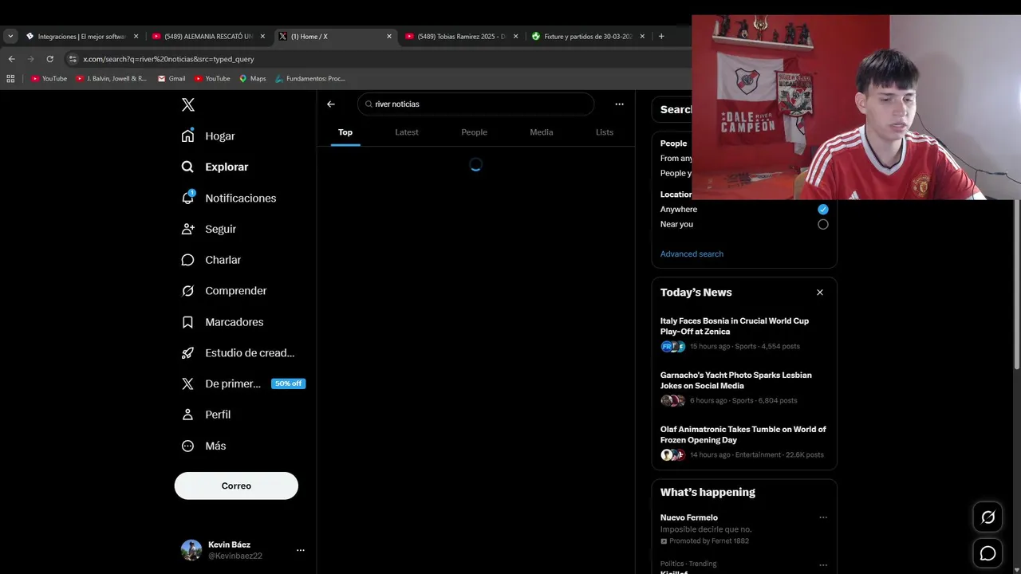Viewport: 1021px width, 574px height.
Task: Open Gmail bookmark
Action: click(x=171, y=78)
